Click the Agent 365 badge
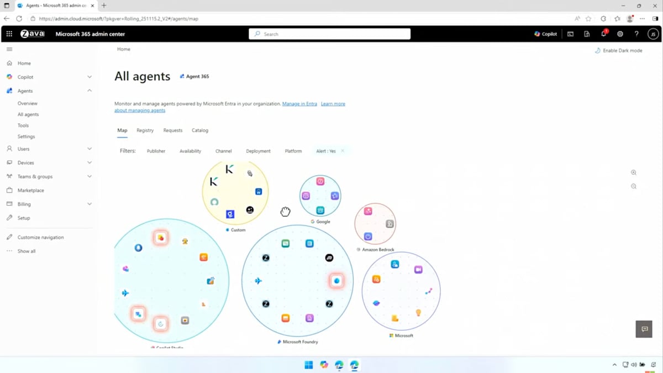 [194, 76]
